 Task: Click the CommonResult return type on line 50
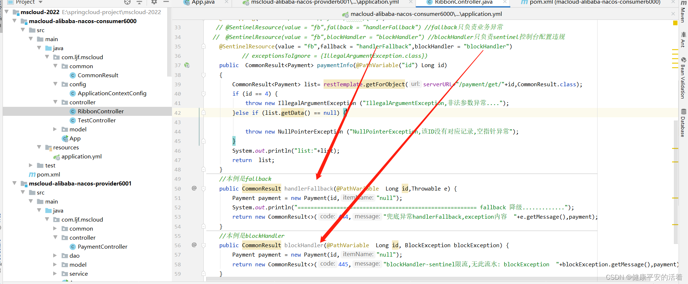pyautogui.click(x=261, y=188)
